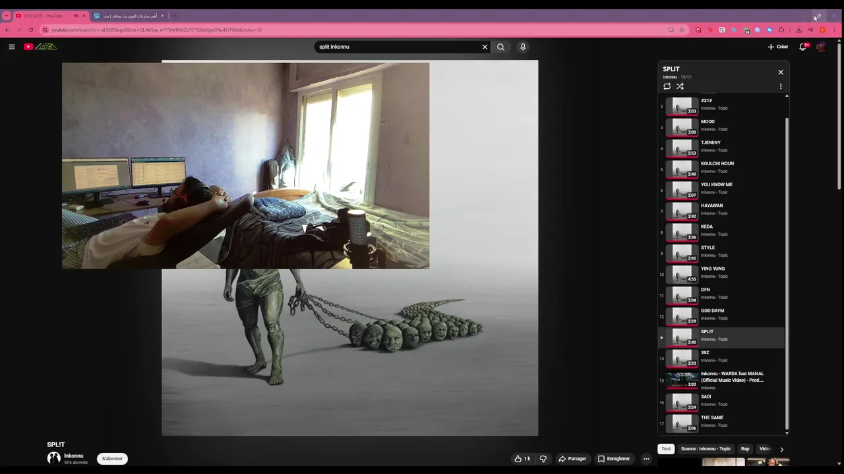The width and height of the screenshot is (844, 474).
Task: Go to the YouTube home logo
Action: 40,47
